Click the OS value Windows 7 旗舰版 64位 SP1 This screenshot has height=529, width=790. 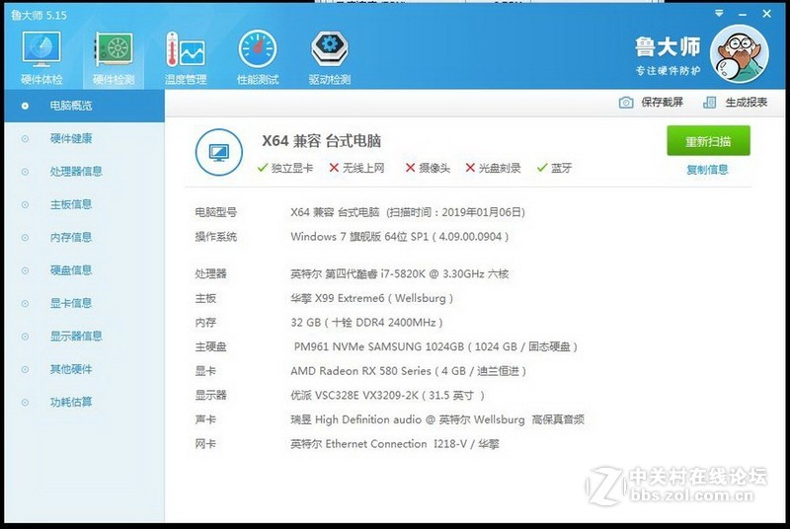(x=400, y=237)
